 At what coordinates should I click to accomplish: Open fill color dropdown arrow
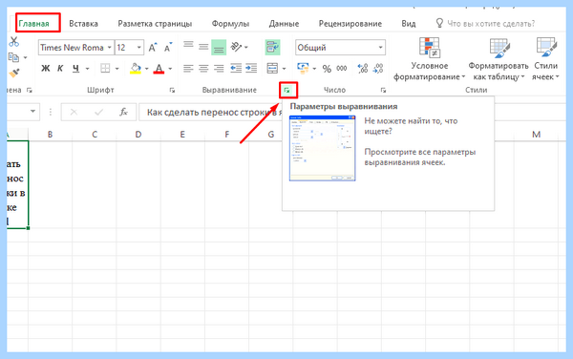(x=146, y=69)
